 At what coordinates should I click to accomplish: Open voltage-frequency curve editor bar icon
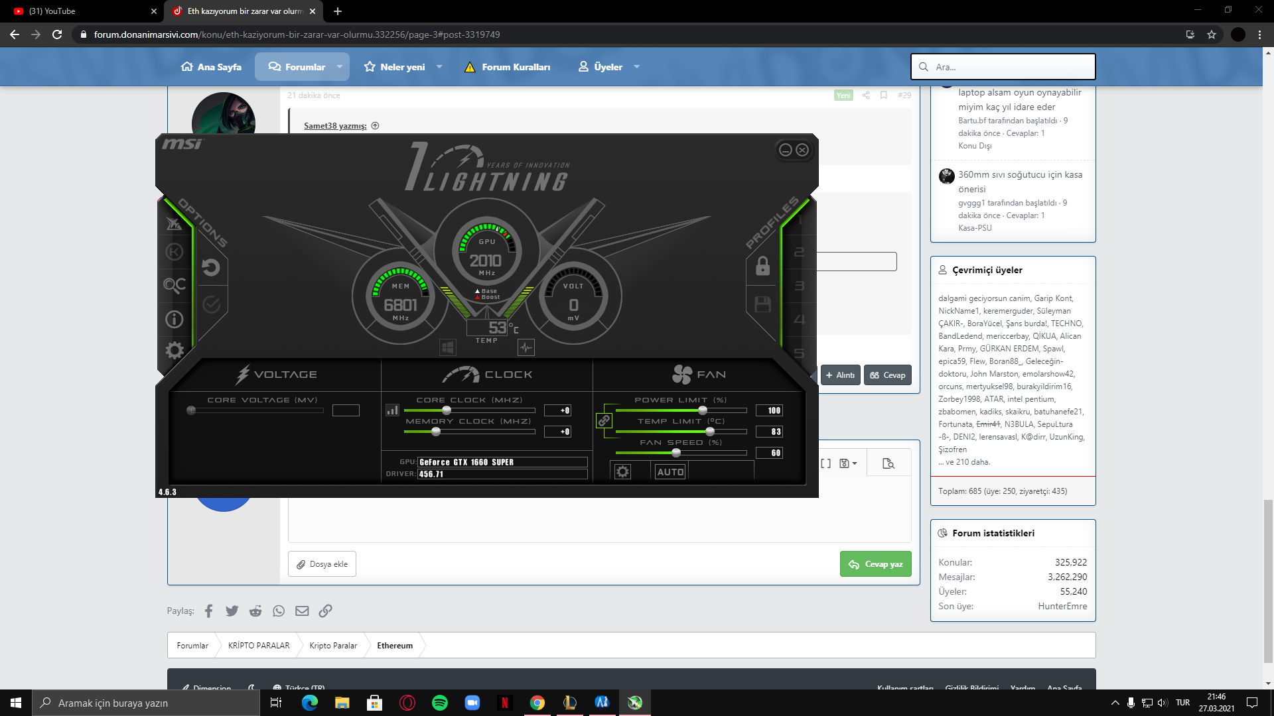pos(392,410)
